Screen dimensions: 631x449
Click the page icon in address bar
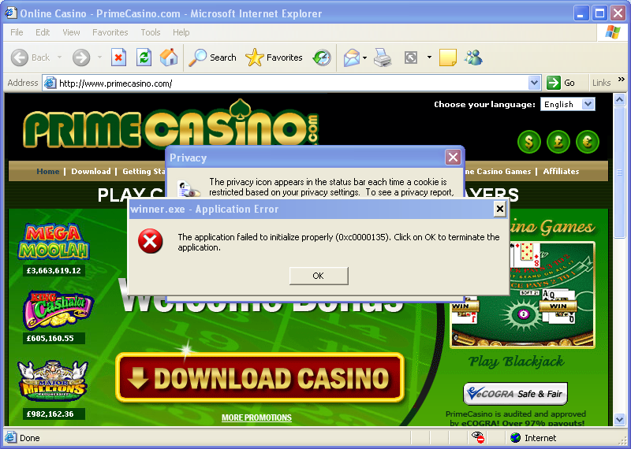point(50,83)
